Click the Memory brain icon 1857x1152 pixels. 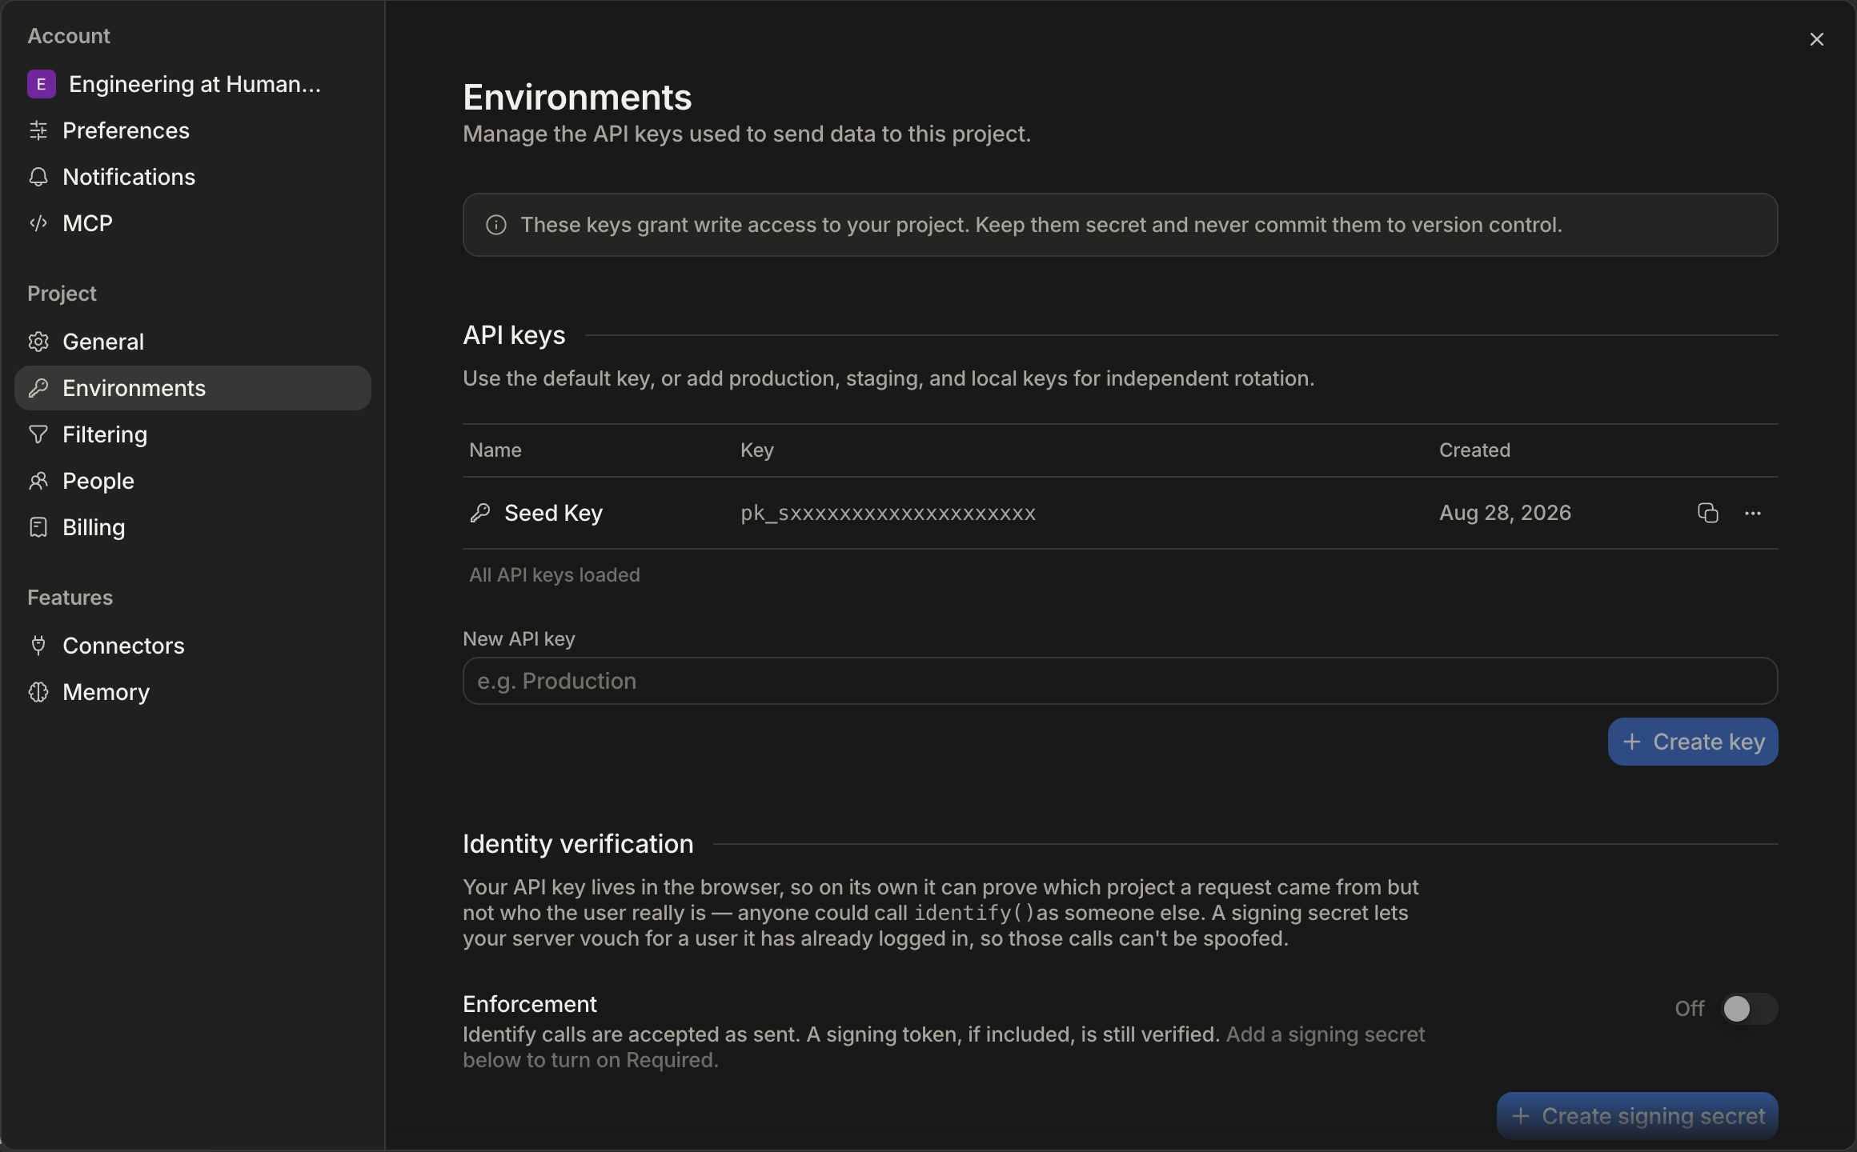pos(38,692)
